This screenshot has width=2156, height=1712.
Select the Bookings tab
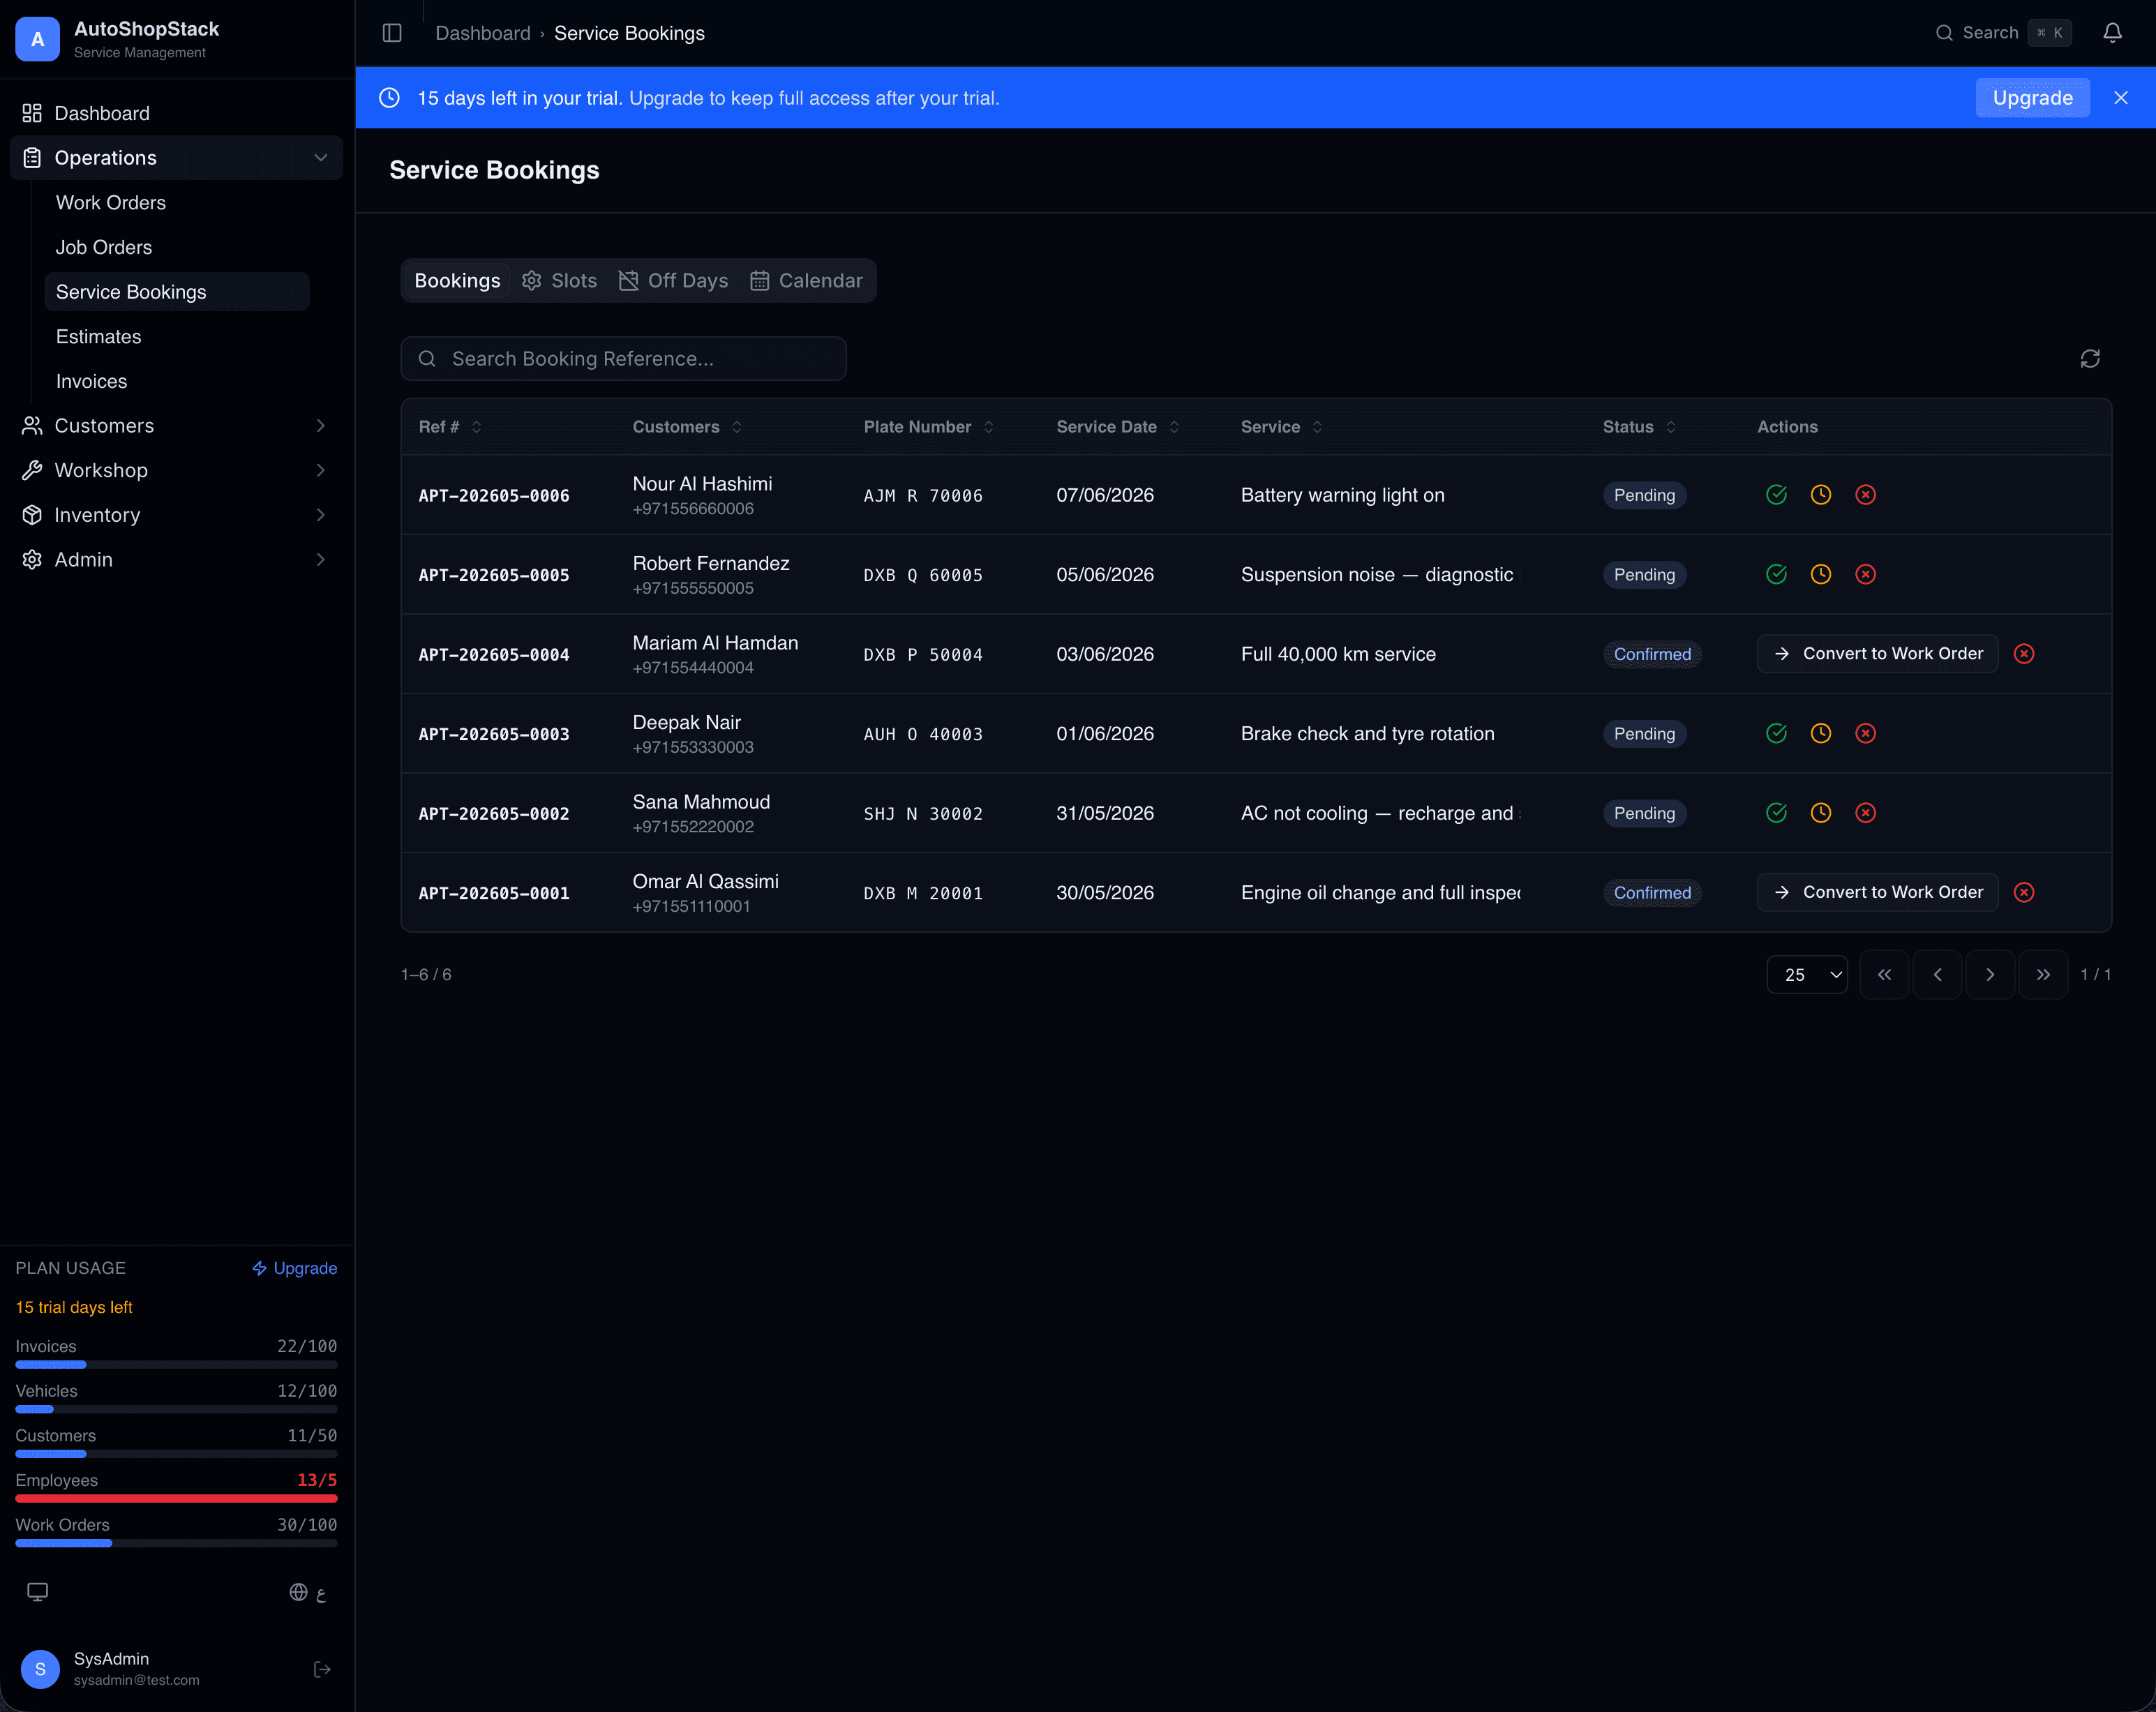[457, 281]
